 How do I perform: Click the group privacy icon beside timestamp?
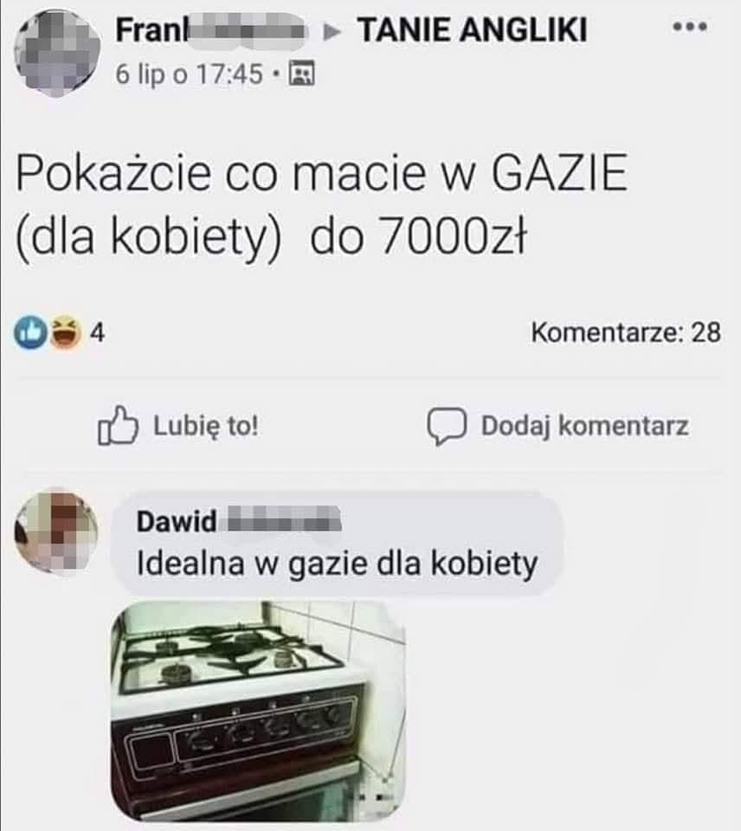301,74
